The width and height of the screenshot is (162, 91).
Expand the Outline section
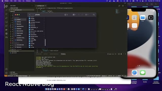click(x=13, y=72)
